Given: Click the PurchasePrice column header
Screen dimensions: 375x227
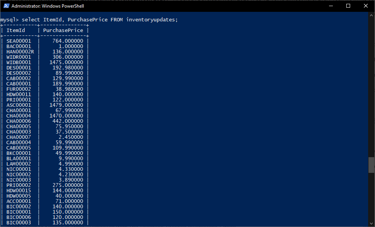Looking at the screenshot, I should (63, 30).
